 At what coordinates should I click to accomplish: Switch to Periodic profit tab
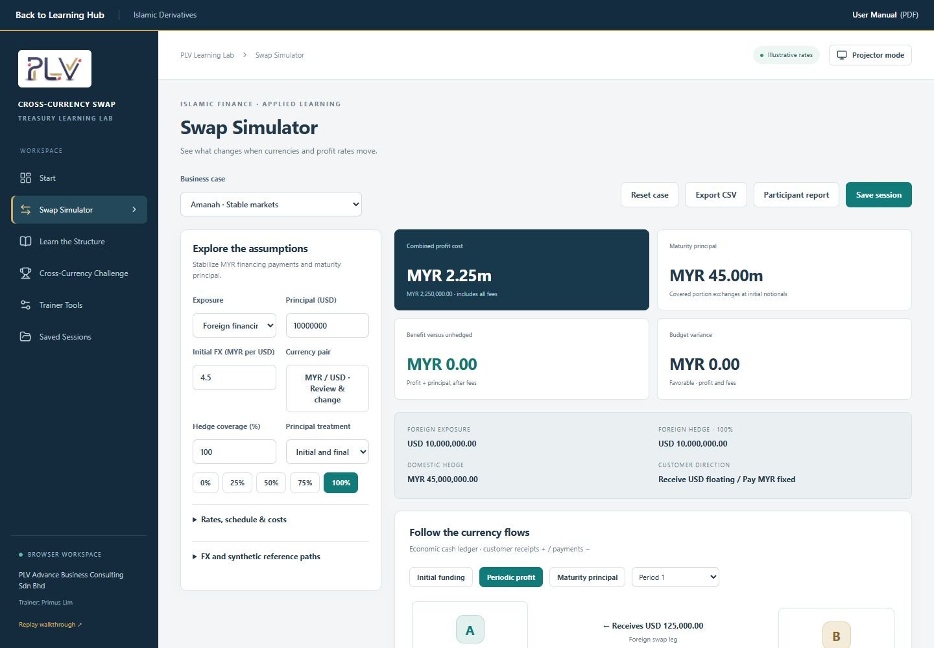pos(510,577)
